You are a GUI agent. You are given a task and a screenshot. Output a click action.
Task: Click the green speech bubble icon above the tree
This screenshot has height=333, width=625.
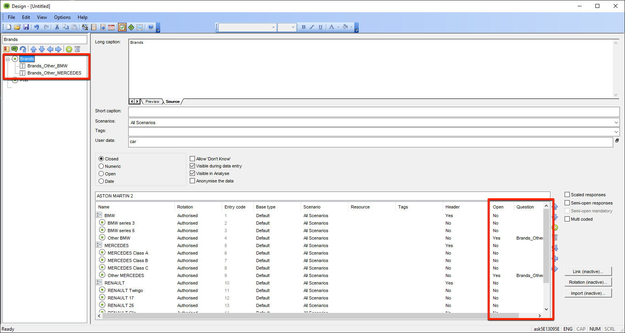15,49
